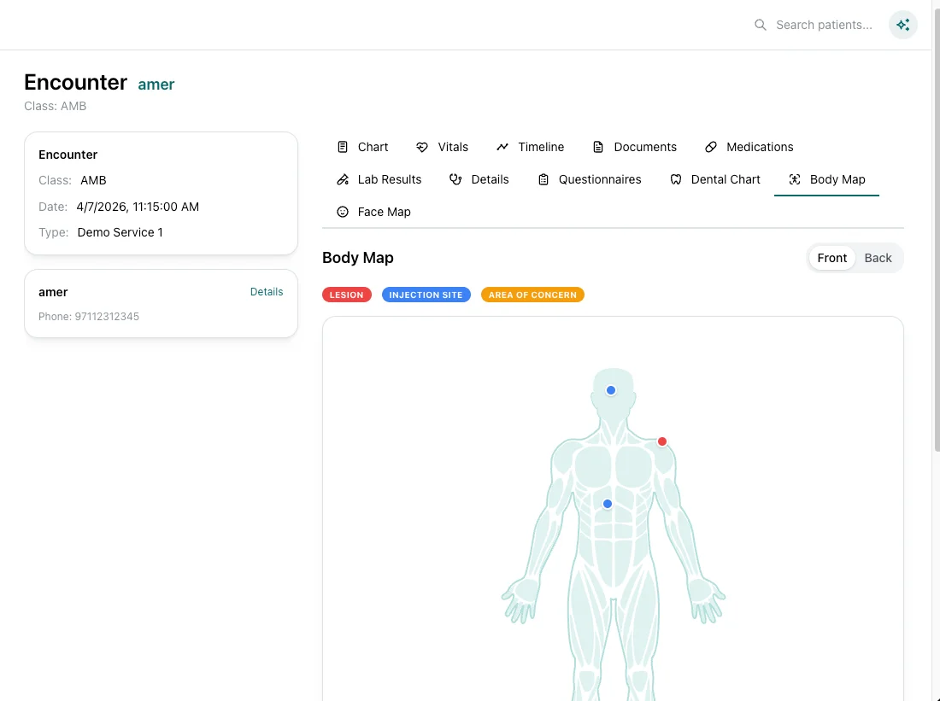Open the Dental Chart tooth icon
Image resolution: width=940 pixels, height=701 pixels.
676,179
